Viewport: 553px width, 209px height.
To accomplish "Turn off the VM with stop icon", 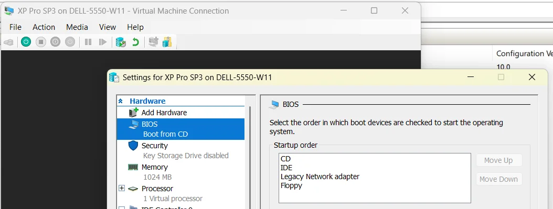I will (40, 42).
